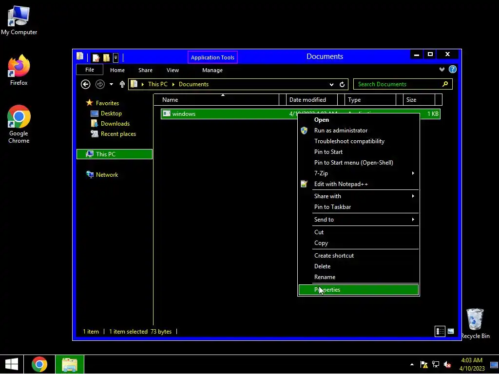This screenshot has height=374, width=499.
Task: Select Run as administrator
Action: pyautogui.click(x=359, y=131)
